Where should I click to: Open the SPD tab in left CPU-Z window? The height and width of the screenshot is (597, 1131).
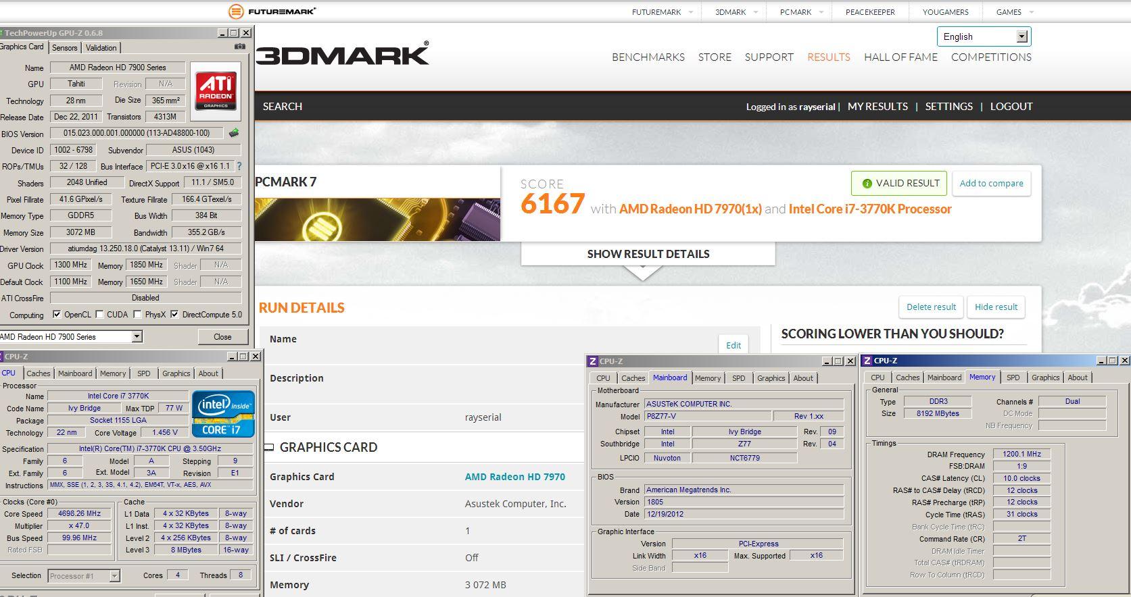[144, 373]
